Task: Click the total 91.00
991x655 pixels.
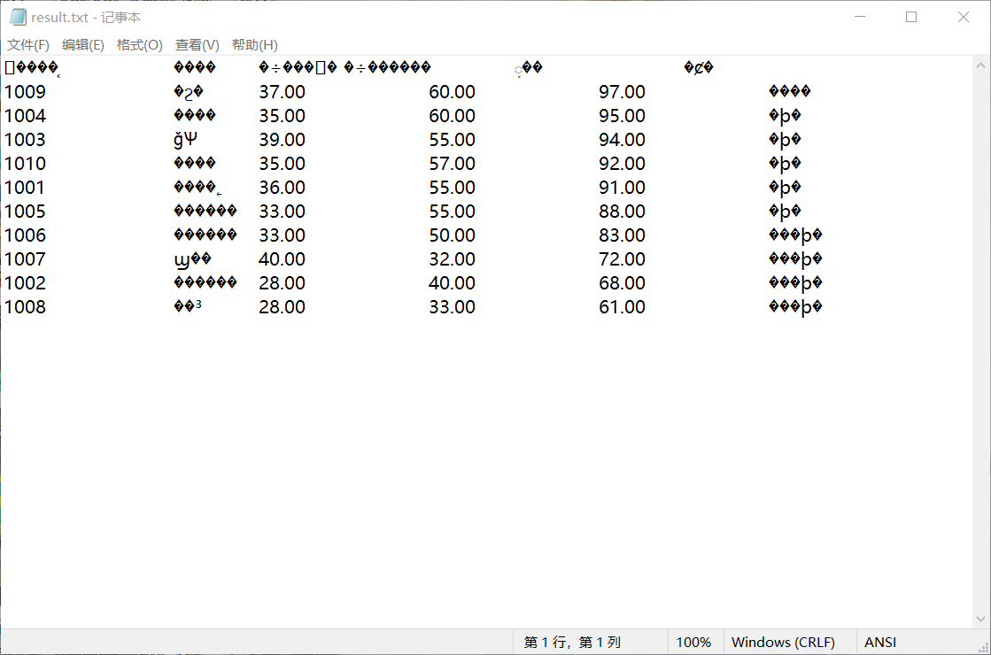Action: pyautogui.click(x=622, y=188)
